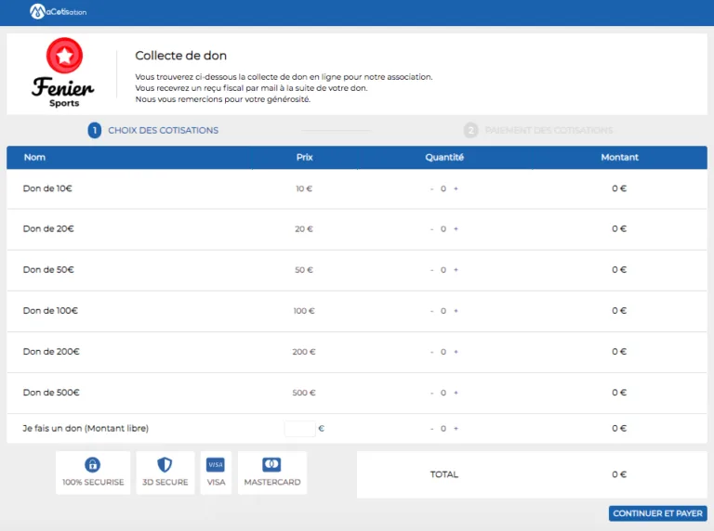The image size is (714, 531).
Task: Focus the free amount input field
Action: 300,429
